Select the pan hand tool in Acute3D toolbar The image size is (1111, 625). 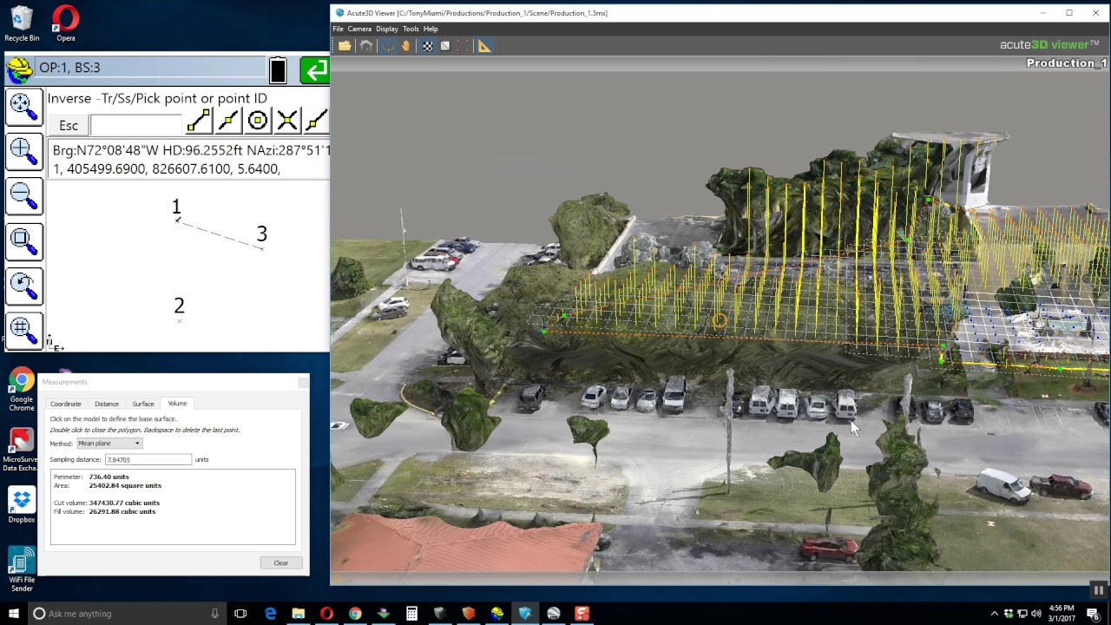[x=405, y=46]
